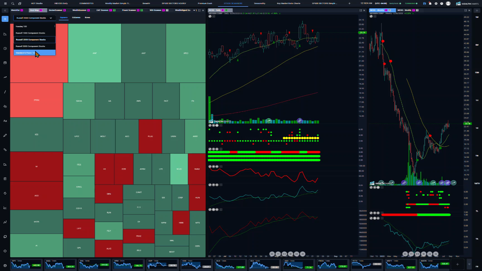
Task: Select the calendar icon in left sidebar
Action: tap(5, 63)
